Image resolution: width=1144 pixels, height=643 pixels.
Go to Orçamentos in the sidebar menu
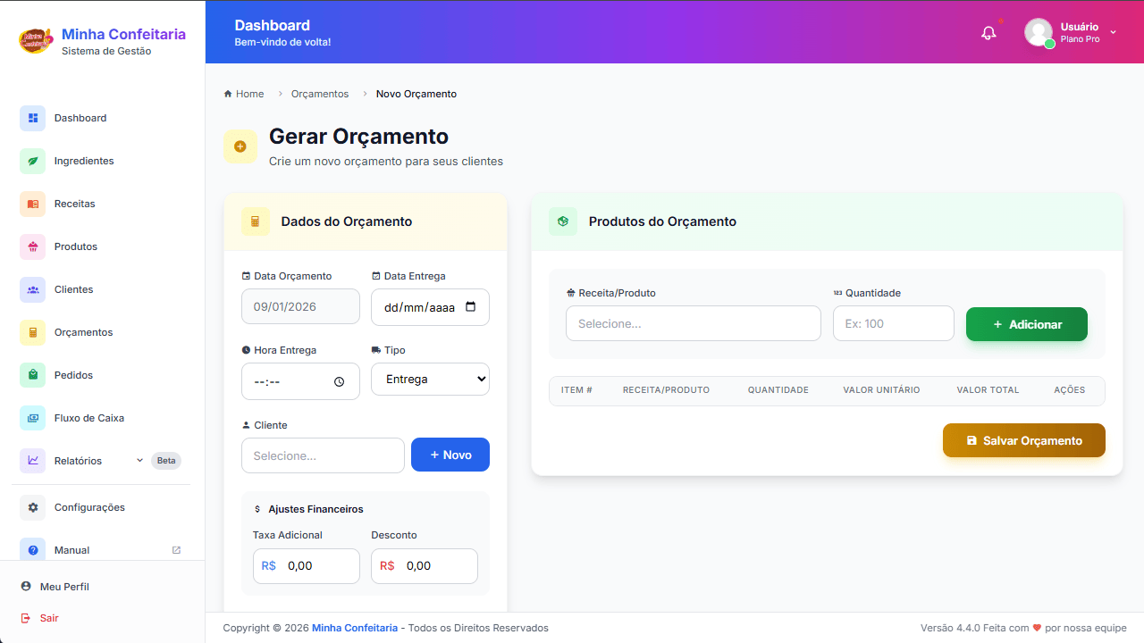click(x=83, y=332)
